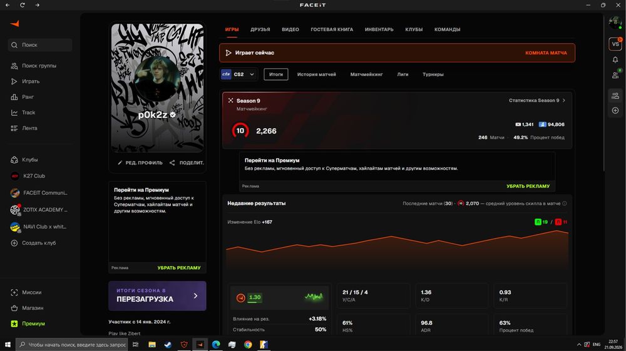Select the История матчей tab

click(317, 74)
